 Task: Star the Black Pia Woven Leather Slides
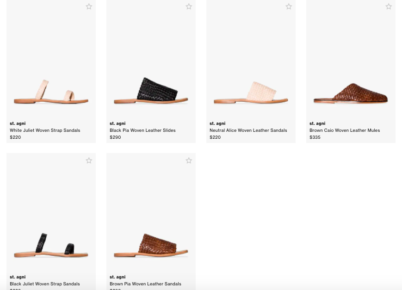click(189, 6)
